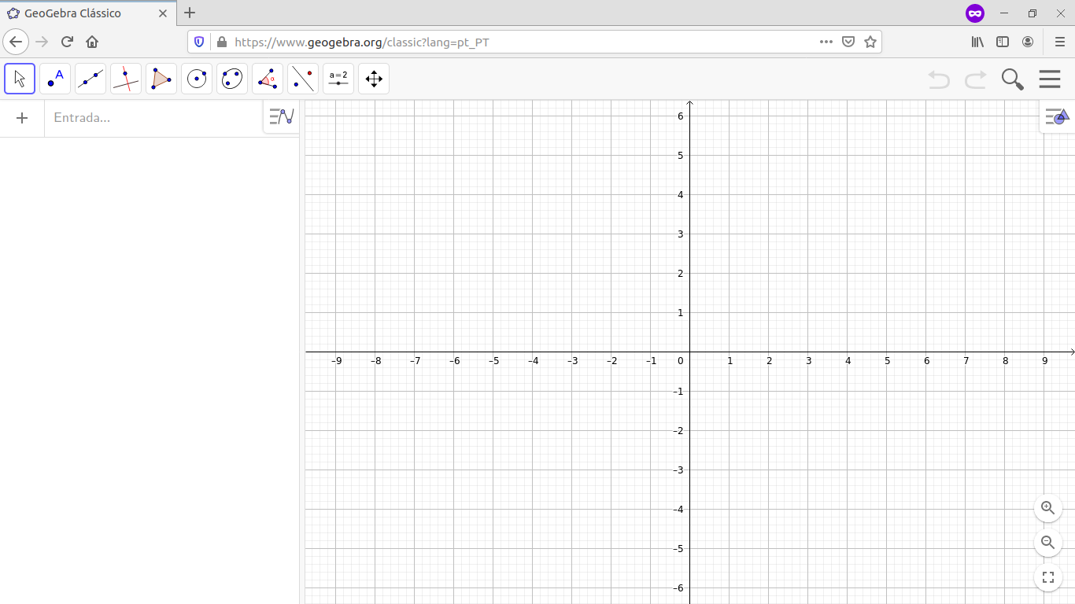Click the tracking protection shield icon

(199, 42)
